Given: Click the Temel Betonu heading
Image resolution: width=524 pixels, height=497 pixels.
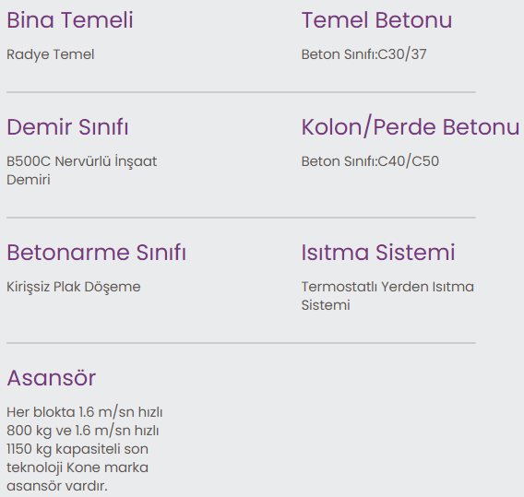Looking at the screenshot, I should point(376,20).
